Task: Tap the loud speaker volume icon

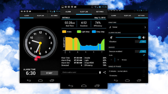Action: tap(144, 37)
